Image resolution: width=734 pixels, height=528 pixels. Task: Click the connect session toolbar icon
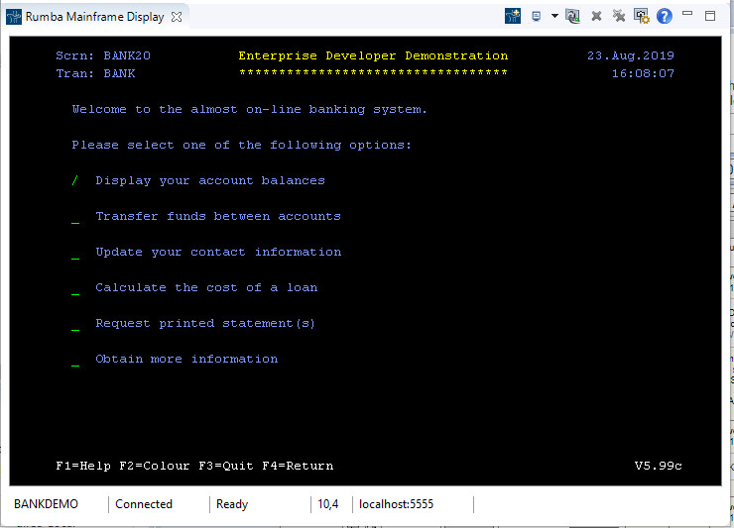[572, 17]
